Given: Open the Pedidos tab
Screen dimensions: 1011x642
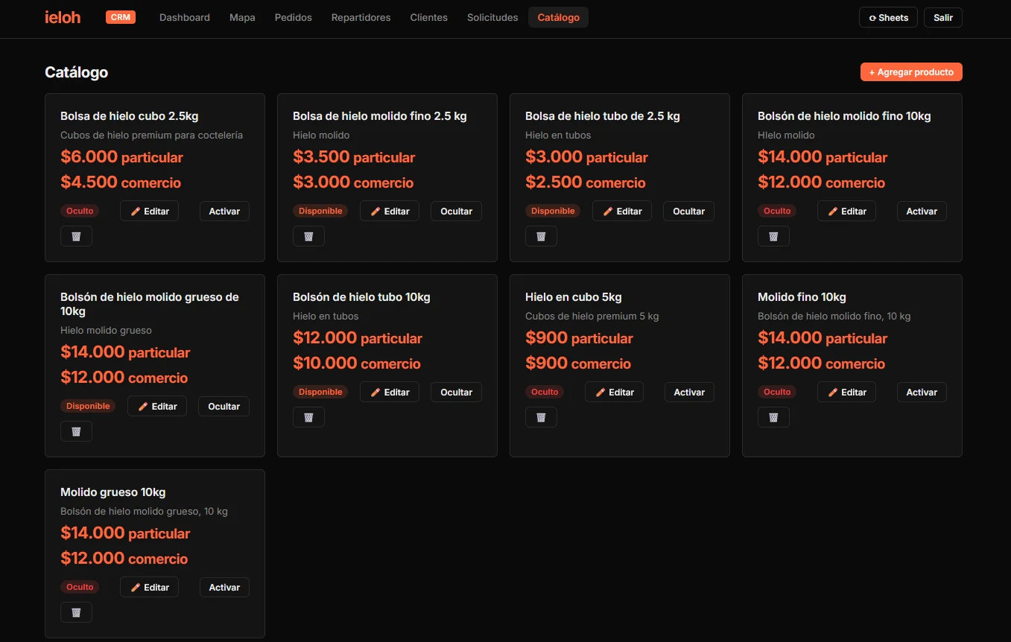Looking at the screenshot, I should tap(293, 17).
